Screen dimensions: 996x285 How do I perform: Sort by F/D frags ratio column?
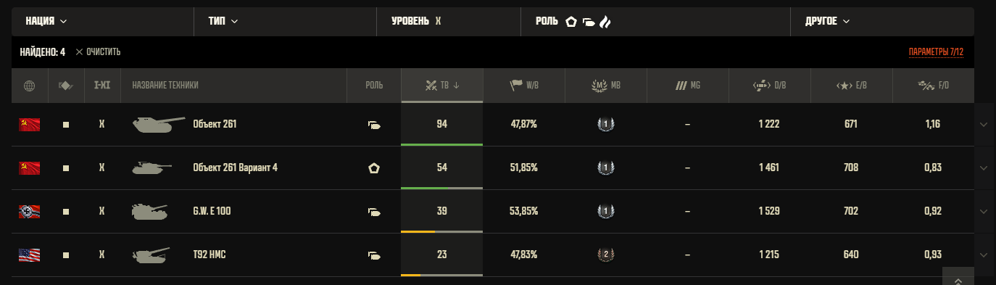pyautogui.click(x=933, y=86)
